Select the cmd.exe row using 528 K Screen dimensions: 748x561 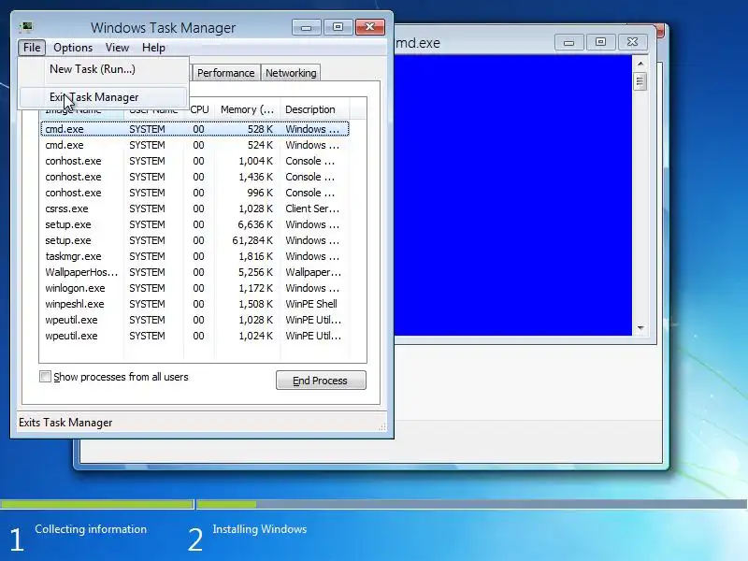coord(195,129)
